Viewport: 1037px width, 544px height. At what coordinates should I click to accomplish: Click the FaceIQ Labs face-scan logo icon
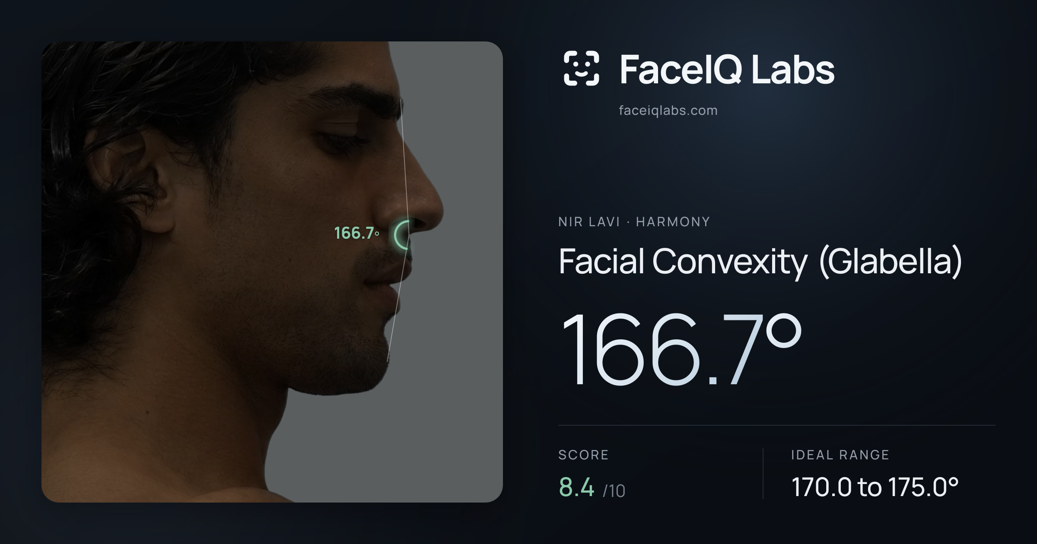point(582,68)
